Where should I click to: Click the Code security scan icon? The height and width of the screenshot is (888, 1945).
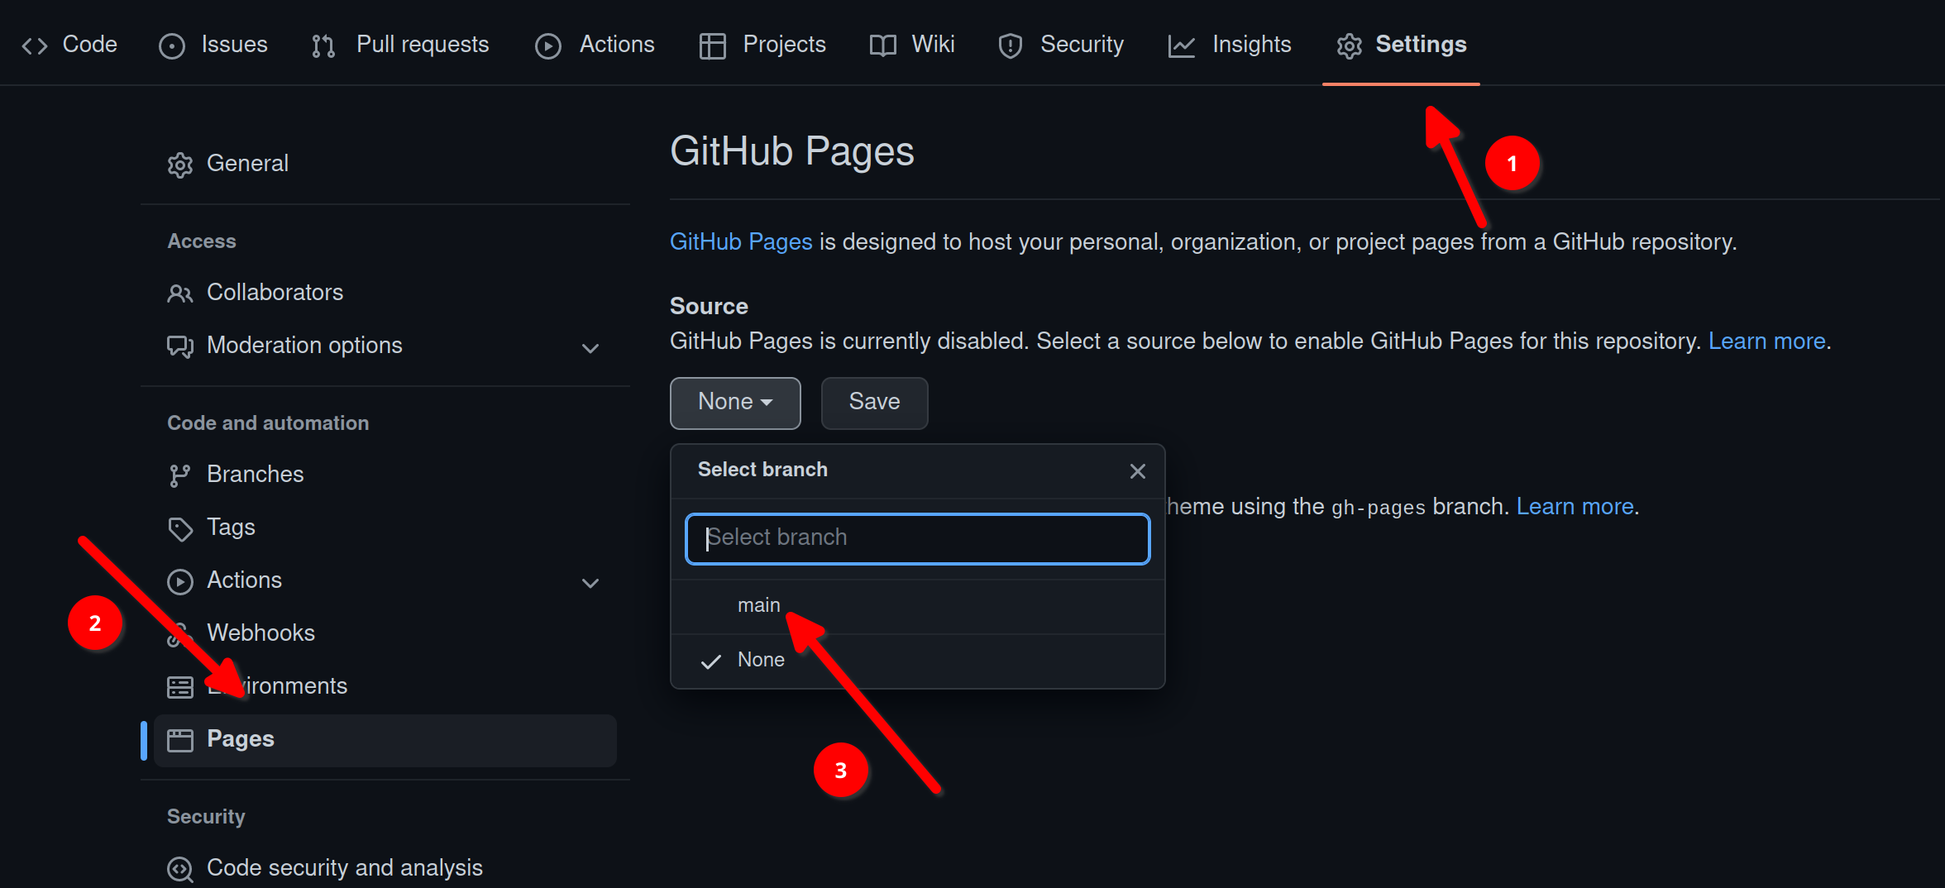pyautogui.click(x=180, y=869)
